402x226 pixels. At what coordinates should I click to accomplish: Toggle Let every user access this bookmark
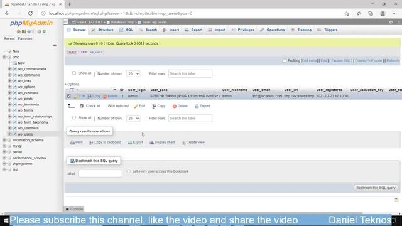[x=128, y=171]
